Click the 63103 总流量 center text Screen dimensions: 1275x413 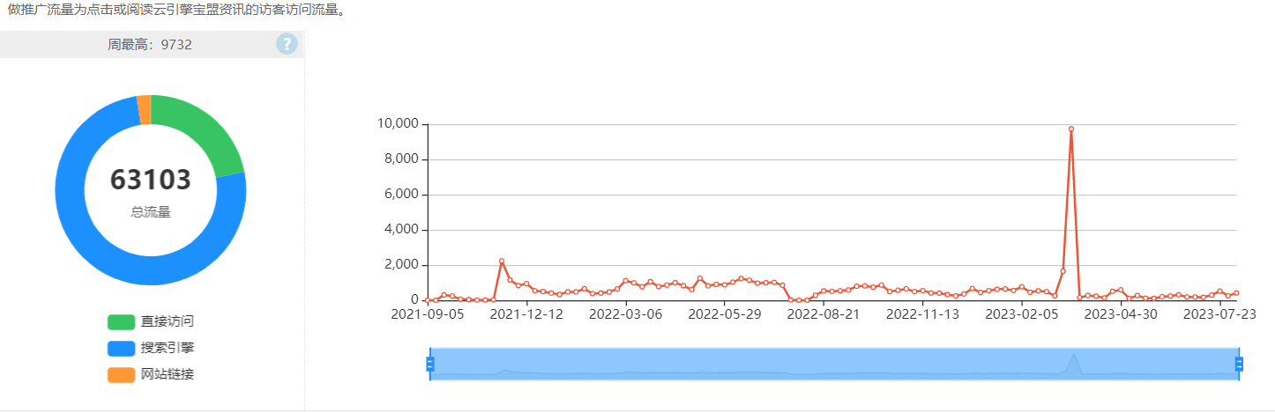pos(151,190)
